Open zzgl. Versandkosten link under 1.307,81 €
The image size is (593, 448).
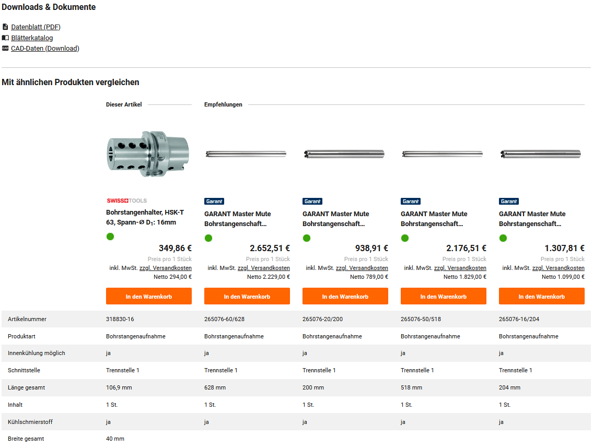(558, 268)
